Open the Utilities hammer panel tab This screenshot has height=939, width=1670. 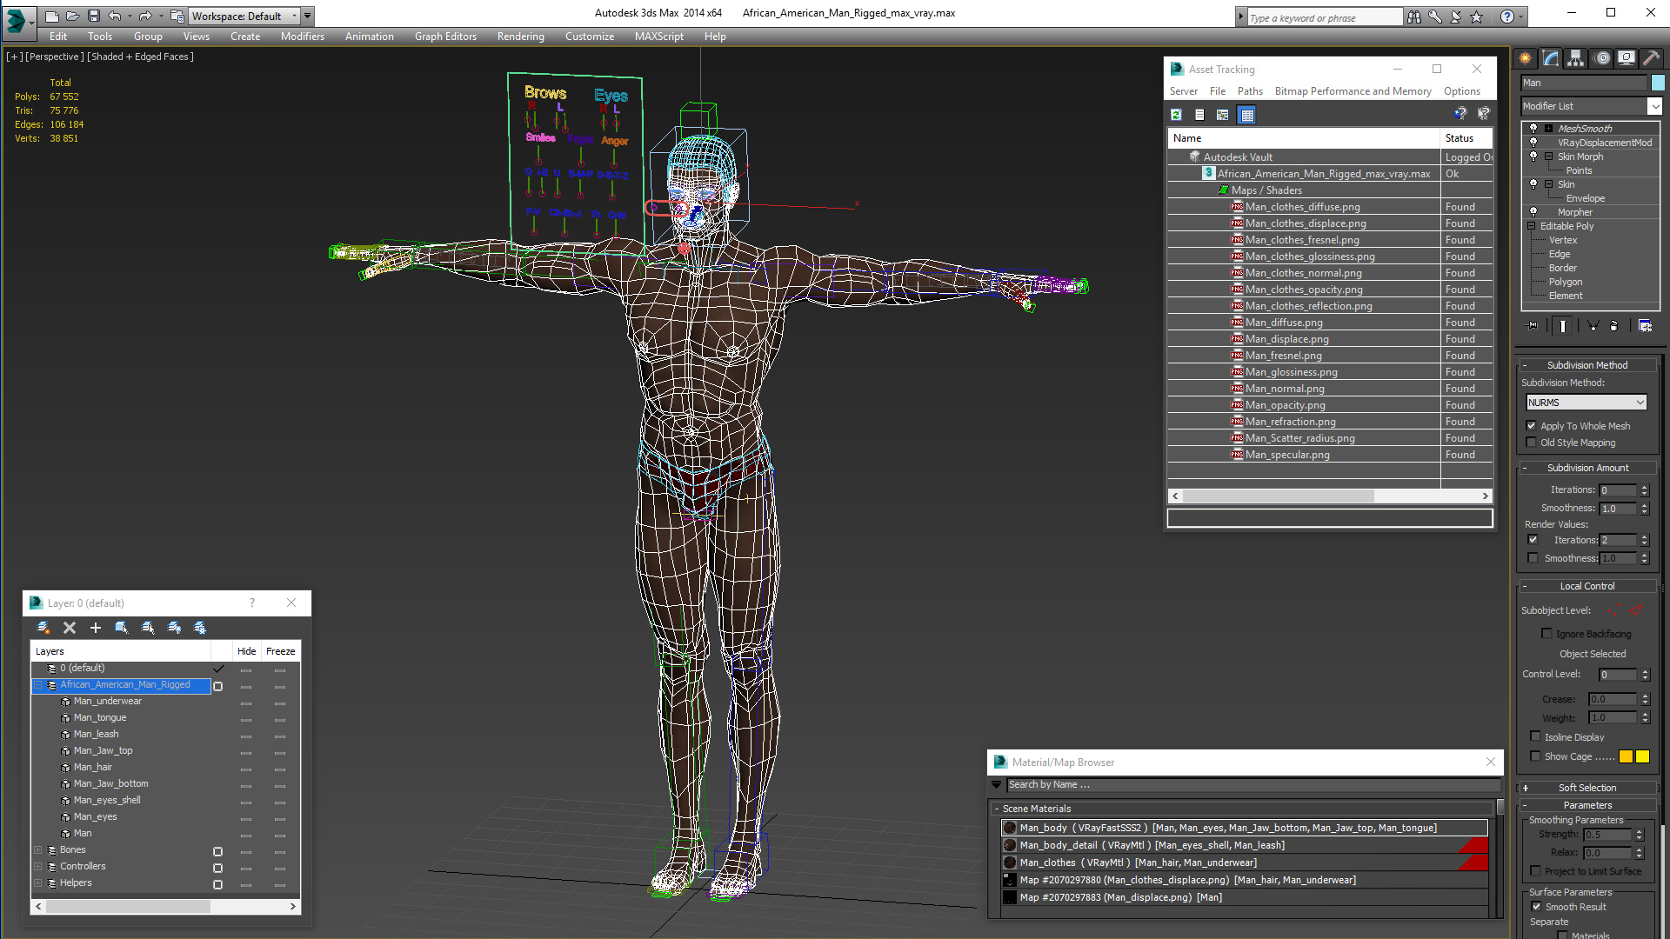coord(1650,58)
